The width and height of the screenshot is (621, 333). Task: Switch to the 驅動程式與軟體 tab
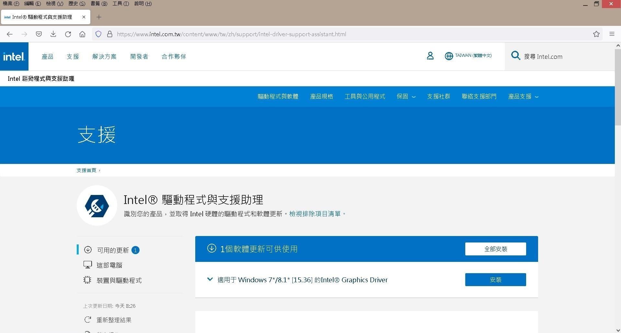[278, 96]
